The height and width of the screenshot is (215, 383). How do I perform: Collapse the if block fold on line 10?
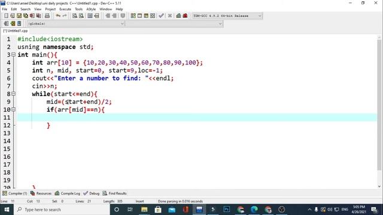pyautogui.click(x=13, y=109)
